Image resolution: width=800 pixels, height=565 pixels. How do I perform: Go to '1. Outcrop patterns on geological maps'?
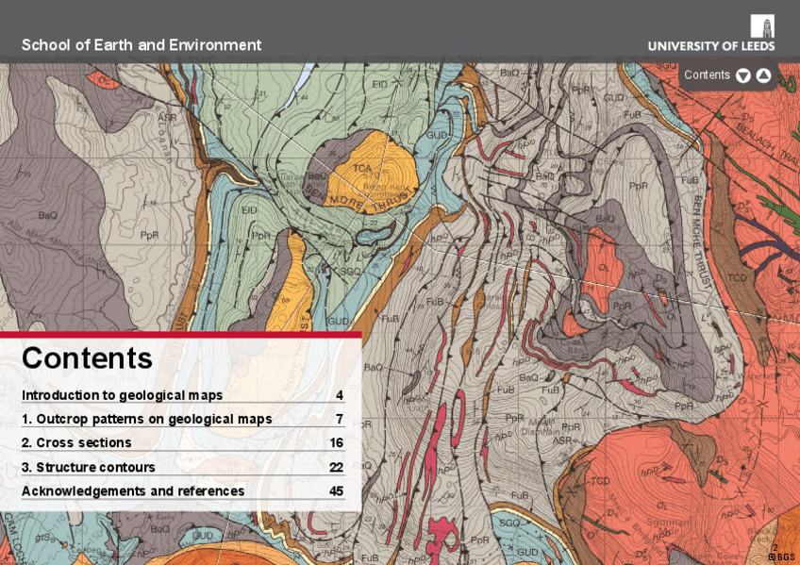click(146, 419)
